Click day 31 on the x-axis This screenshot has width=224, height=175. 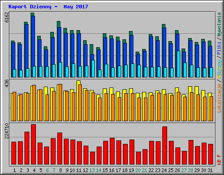pos(210,170)
